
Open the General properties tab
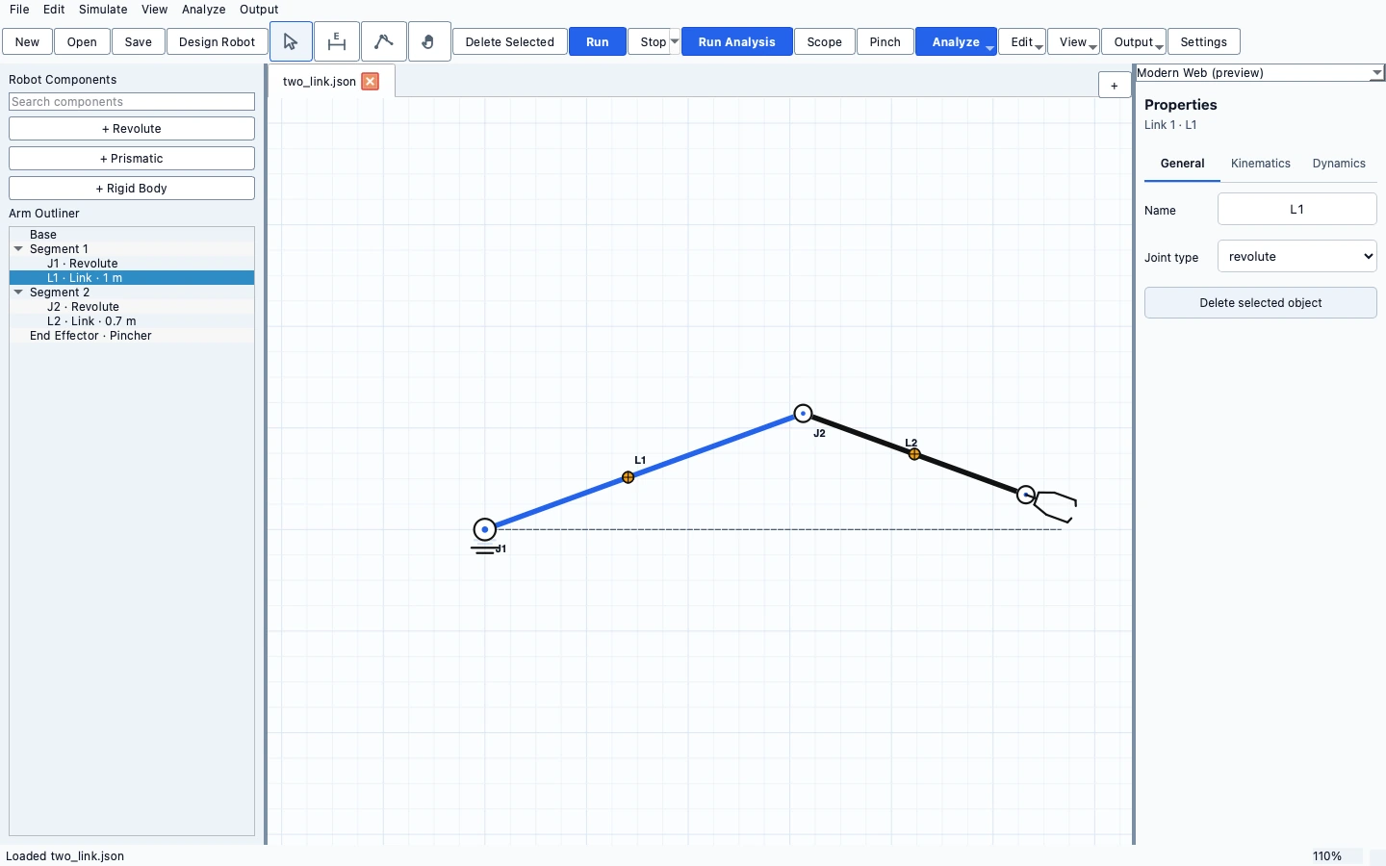(x=1182, y=164)
